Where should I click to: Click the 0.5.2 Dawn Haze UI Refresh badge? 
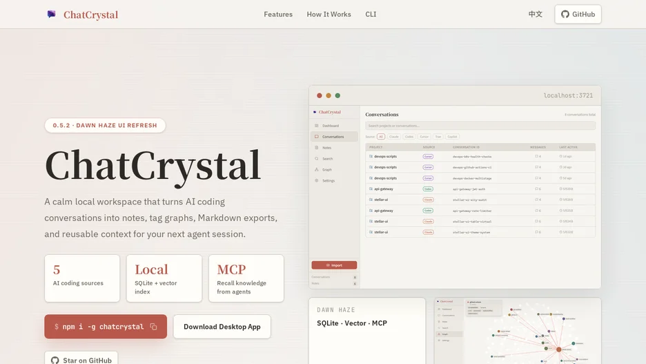pos(105,125)
